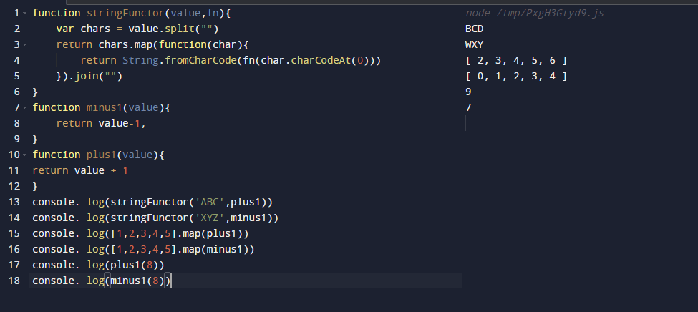Click the 'function stringFunctor(value,fn){' declaration
Screen dimensions: 698x312
(x=131, y=14)
